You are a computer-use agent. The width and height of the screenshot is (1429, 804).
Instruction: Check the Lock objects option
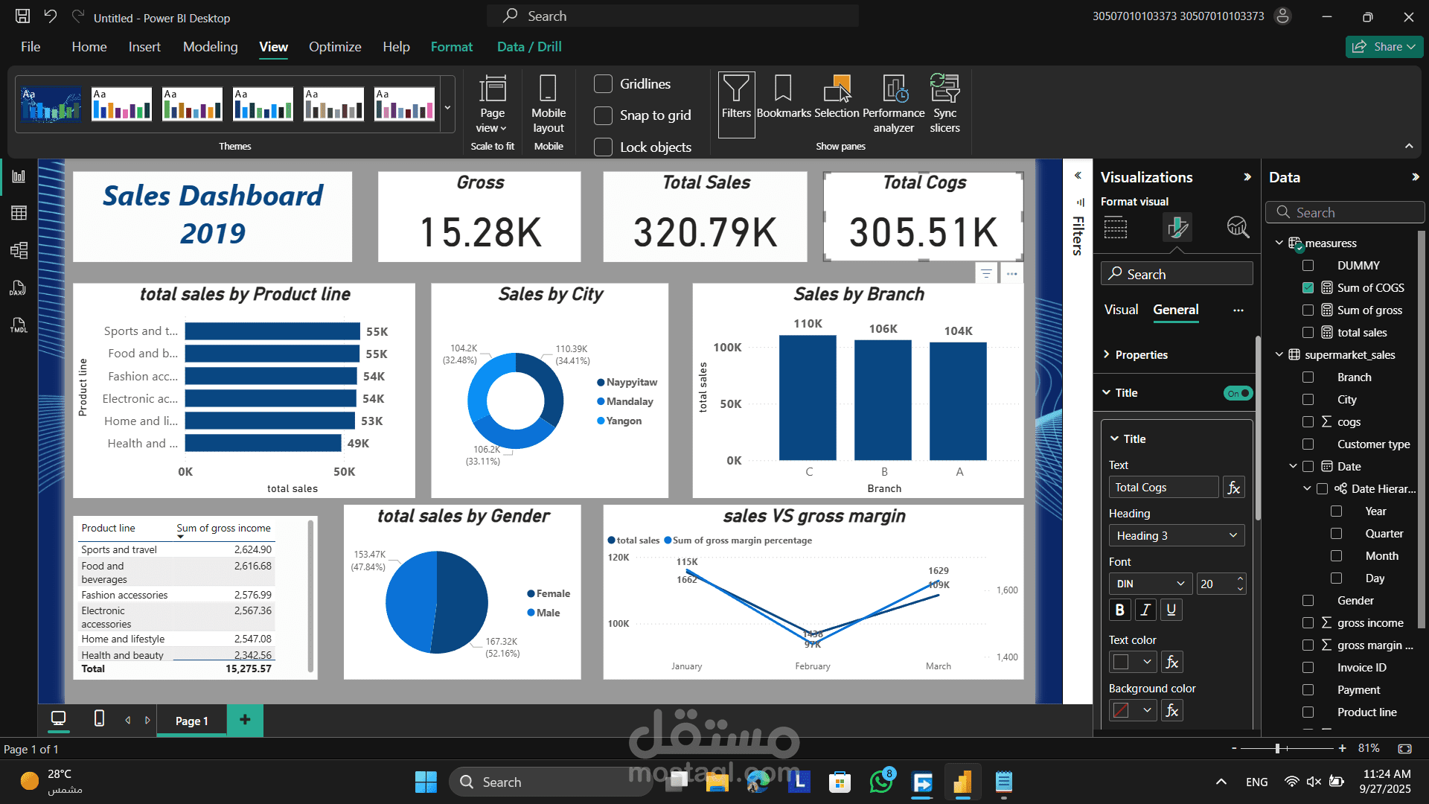pyautogui.click(x=604, y=147)
